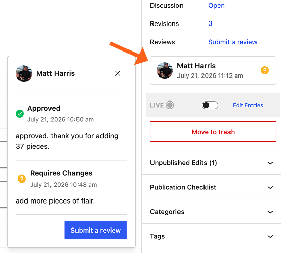
Task: Click Matt Harris avatar in sidebar review card
Action: [165, 70]
